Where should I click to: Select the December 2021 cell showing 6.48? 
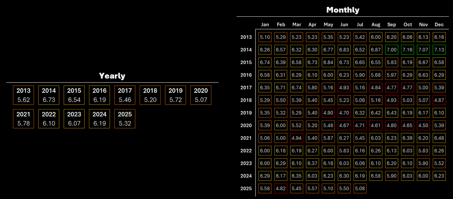click(x=439, y=138)
